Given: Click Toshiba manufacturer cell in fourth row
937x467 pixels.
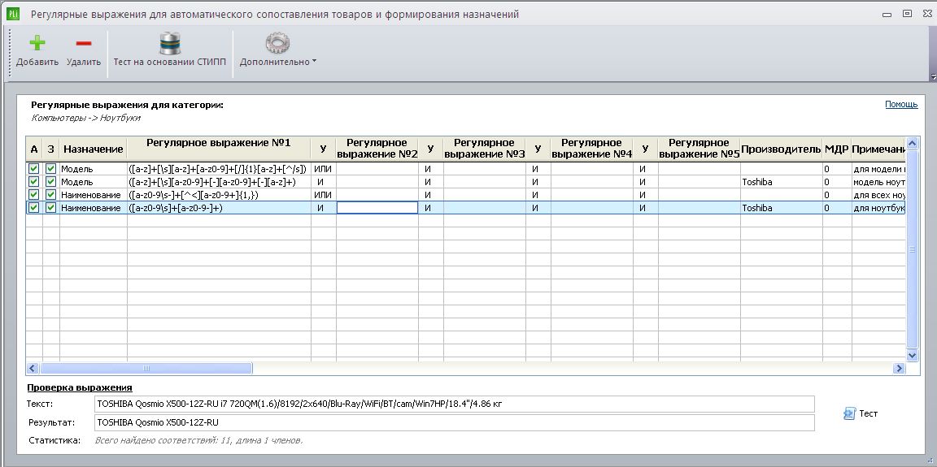Looking at the screenshot, I should pos(782,208).
